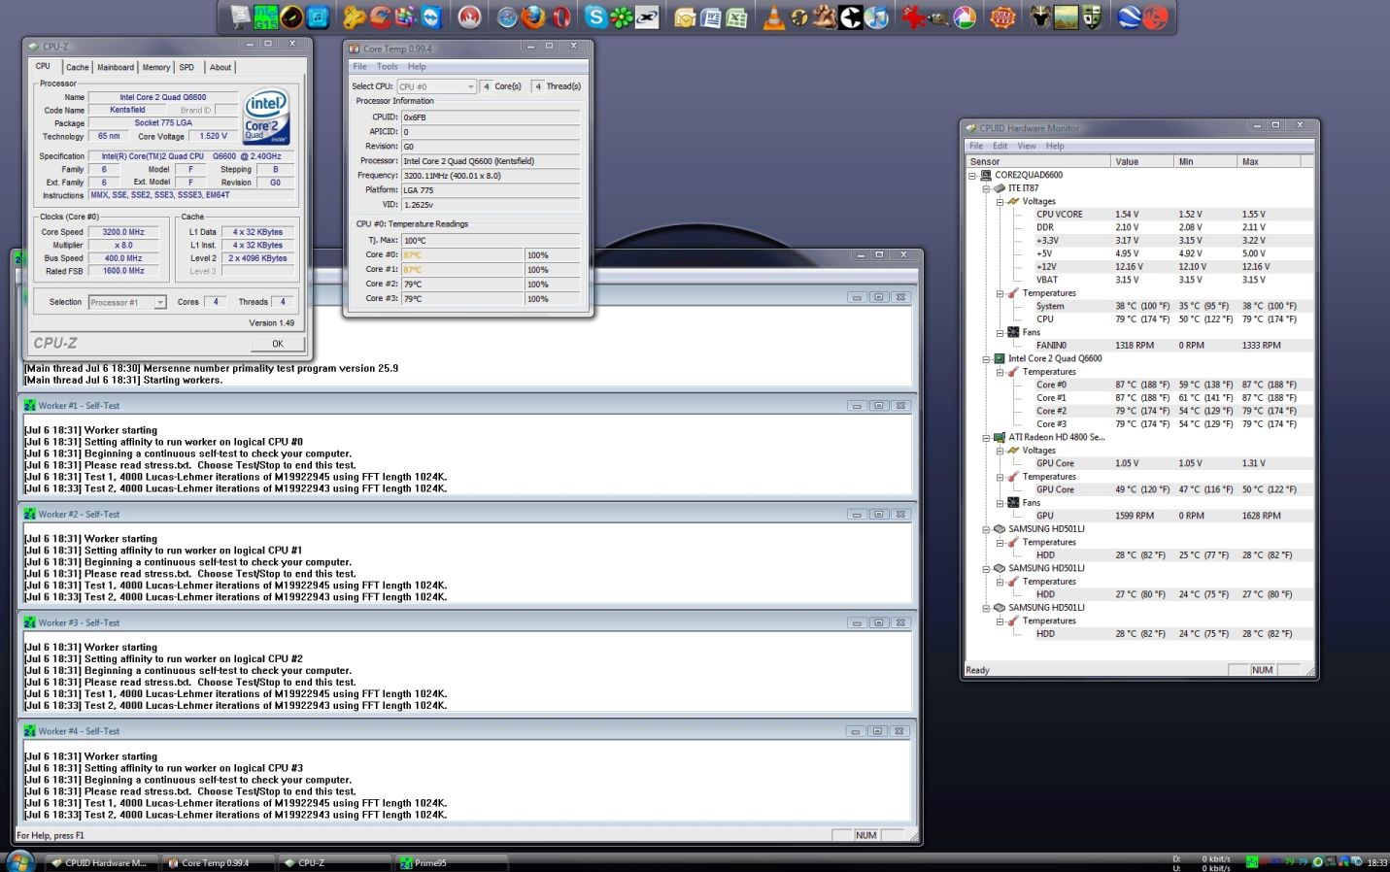
Task: Open View menu in CPUID Hardware Monitor
Action: [1026, 146]
